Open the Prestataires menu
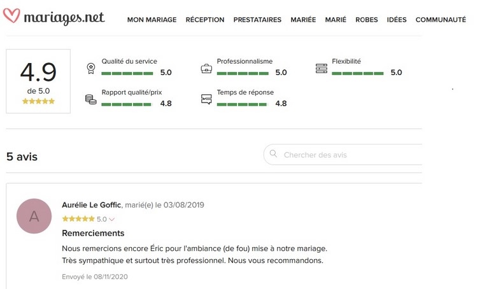Viewport: 489px width, 289px height. [x=257, y=20]
